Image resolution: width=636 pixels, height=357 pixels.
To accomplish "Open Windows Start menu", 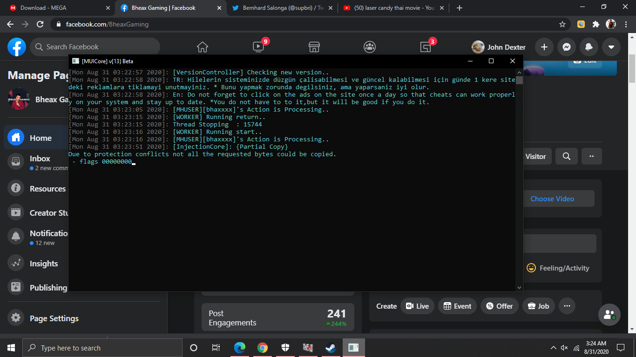I will 11,348.
